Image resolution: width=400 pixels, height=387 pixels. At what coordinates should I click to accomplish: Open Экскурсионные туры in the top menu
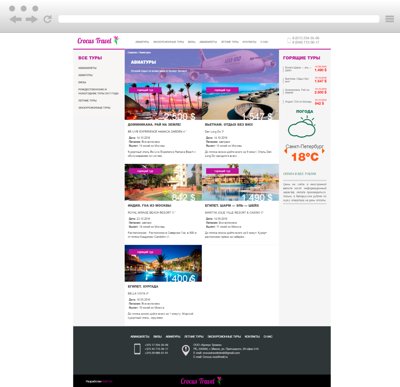pyautogui.click(x=168, y=42)
